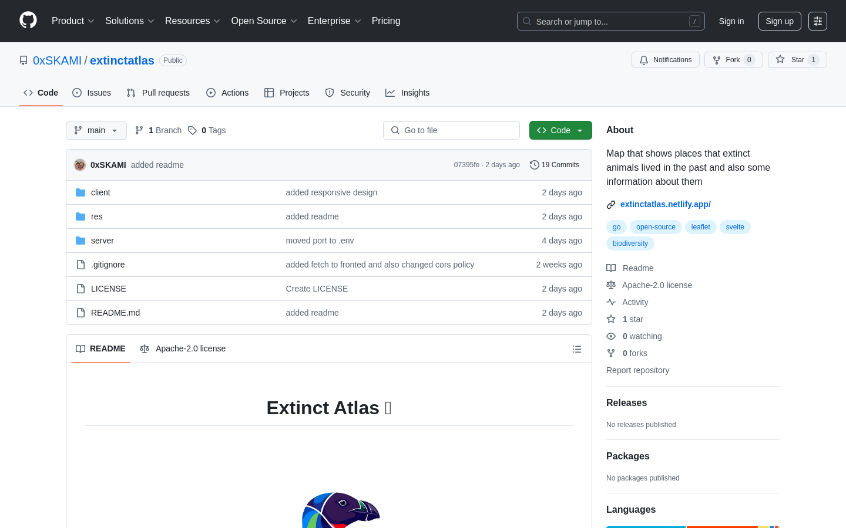
Task: Open the server folder
Action: coord(102,241)
